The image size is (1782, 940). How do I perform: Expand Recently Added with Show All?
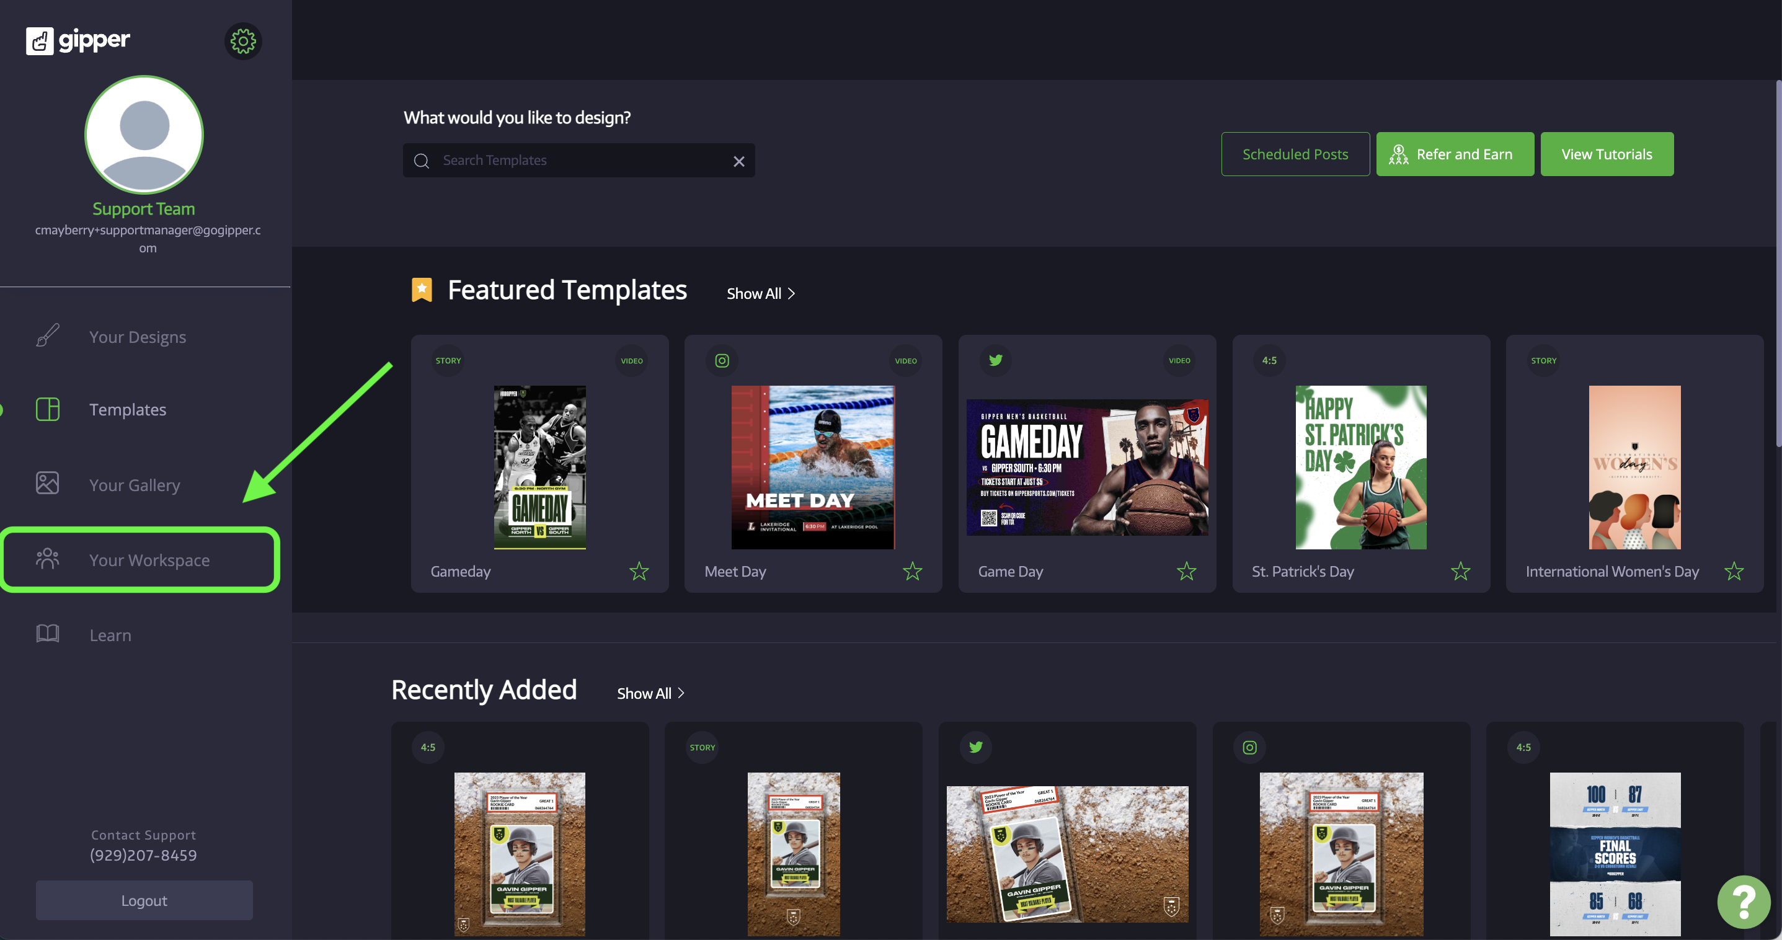tap(651, 693)
